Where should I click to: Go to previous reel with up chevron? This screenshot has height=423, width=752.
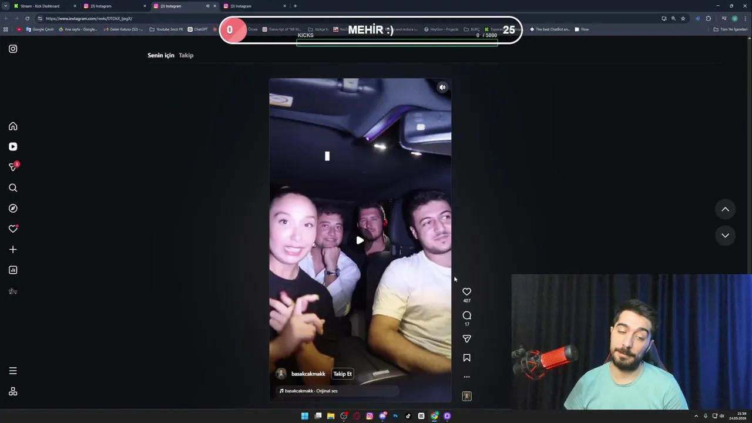(x=725, y=209)
